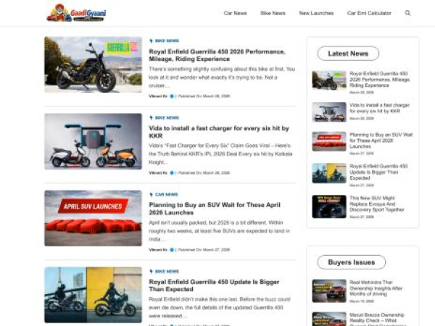Open Planning to Buy an SUV article headline
435x326 pixels.
click(217, 209)
